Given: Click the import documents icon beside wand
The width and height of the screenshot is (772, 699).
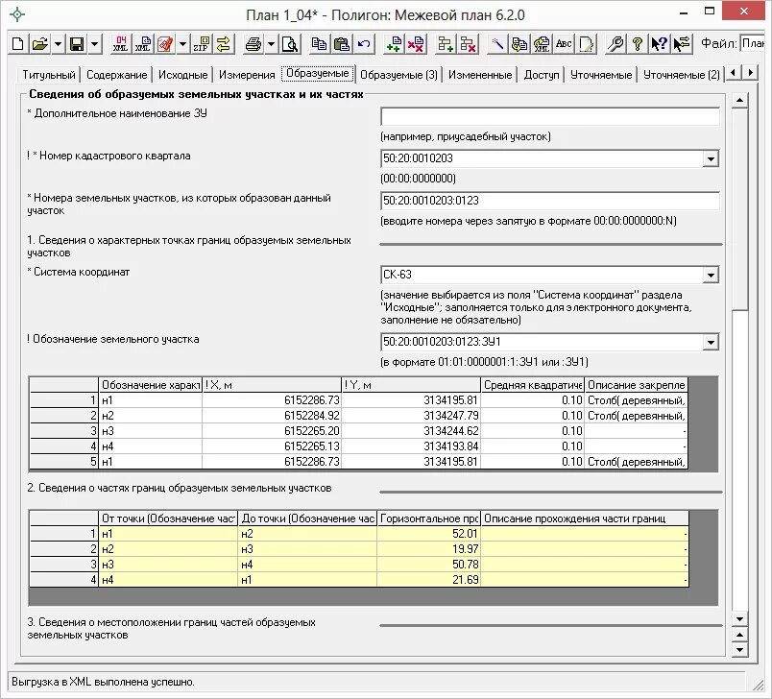Looking at the screenshot, I should [x=519, y=44].
